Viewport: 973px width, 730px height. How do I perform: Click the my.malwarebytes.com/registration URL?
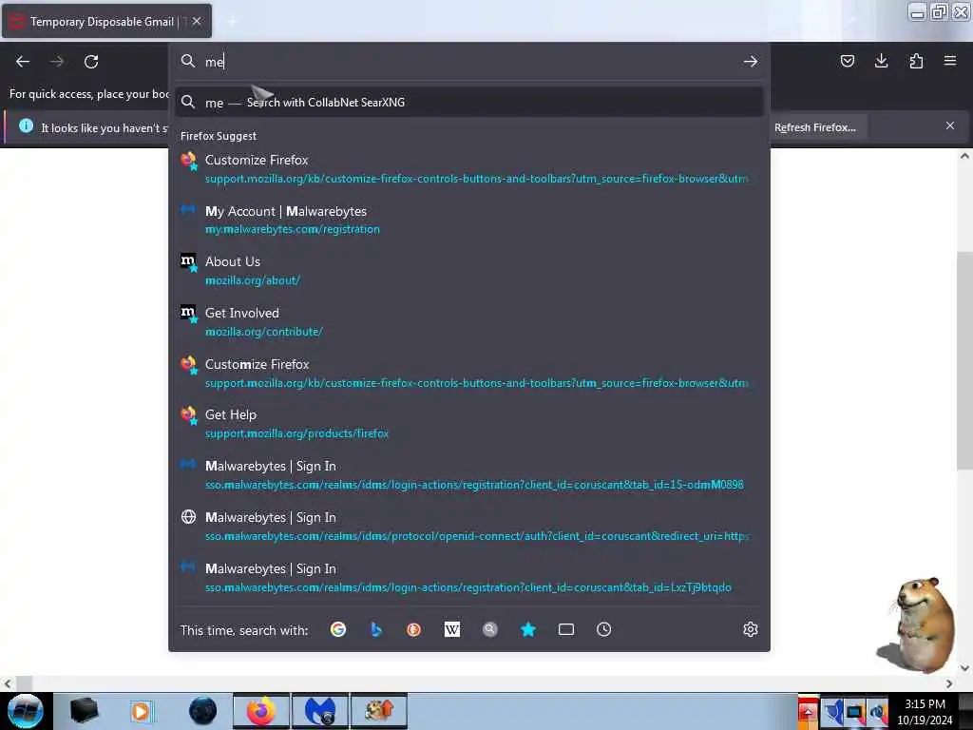coord(293,229)
